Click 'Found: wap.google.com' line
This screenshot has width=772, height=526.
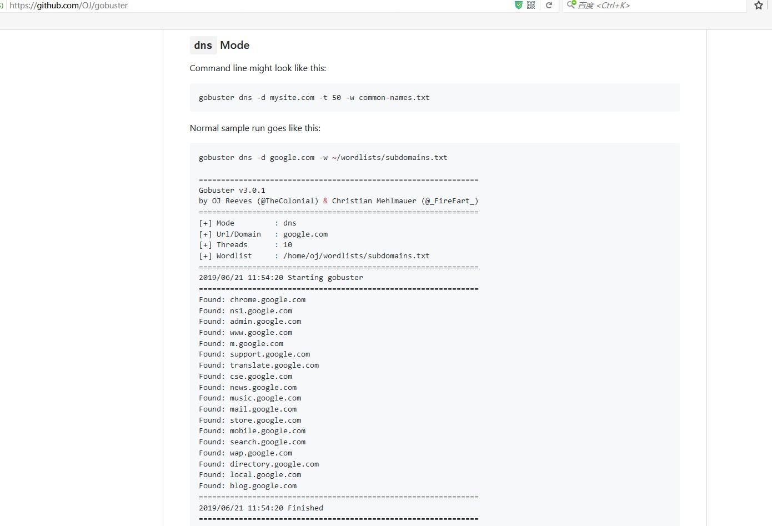[245, 453]
